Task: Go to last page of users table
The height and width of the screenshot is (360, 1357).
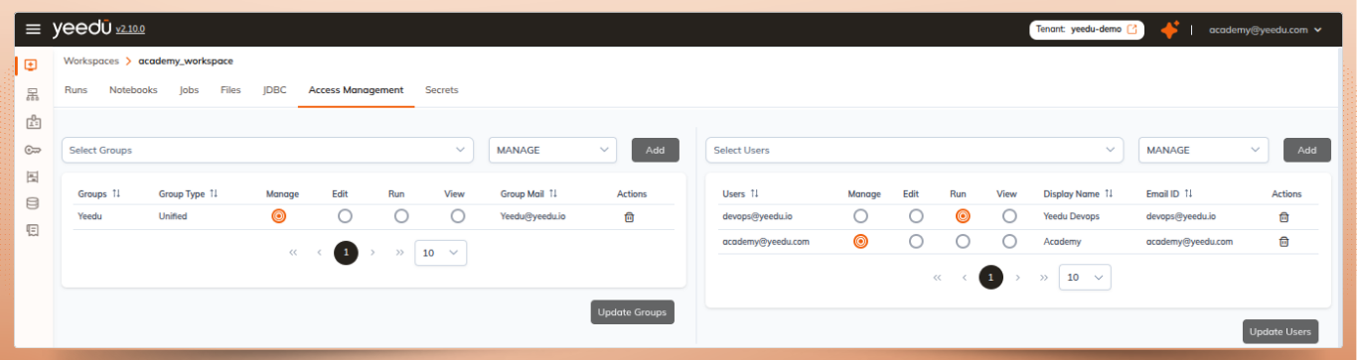Action: click(1044, 278)
